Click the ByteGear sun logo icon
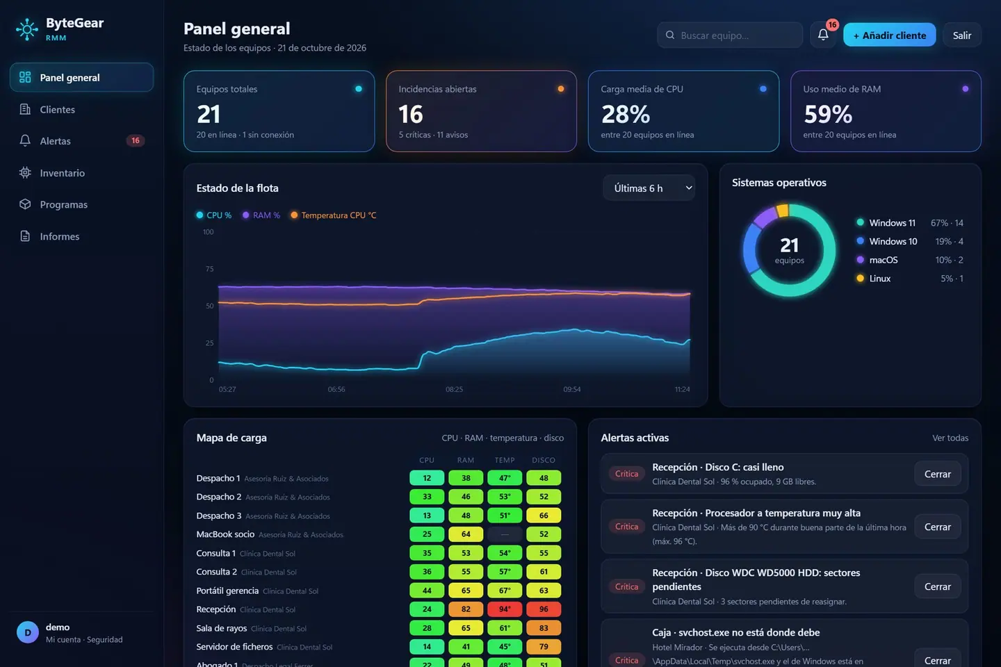 27,29
